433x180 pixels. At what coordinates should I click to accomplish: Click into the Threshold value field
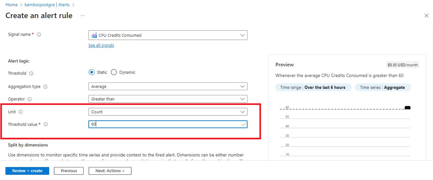(168, 124)
